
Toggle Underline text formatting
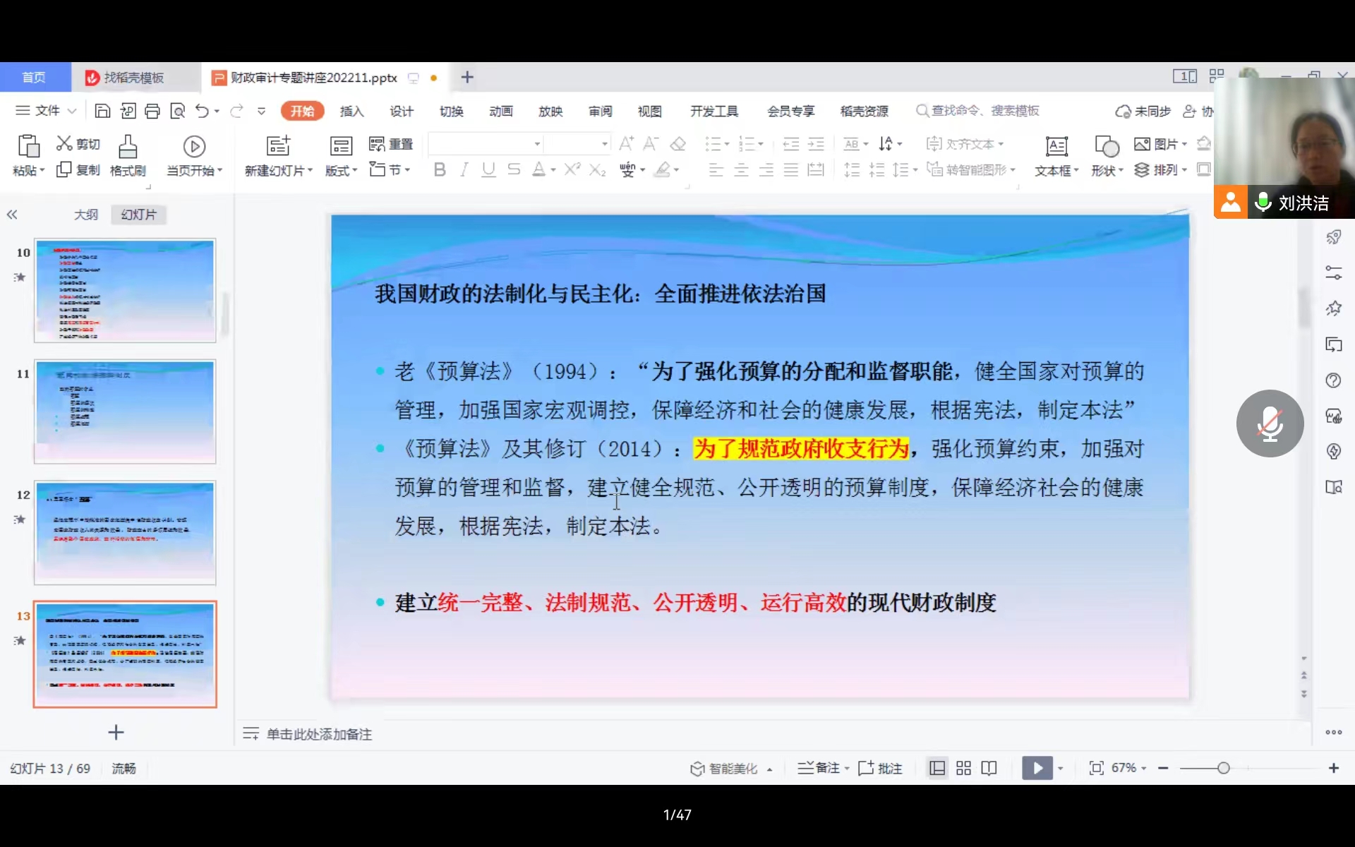(488, 169)
